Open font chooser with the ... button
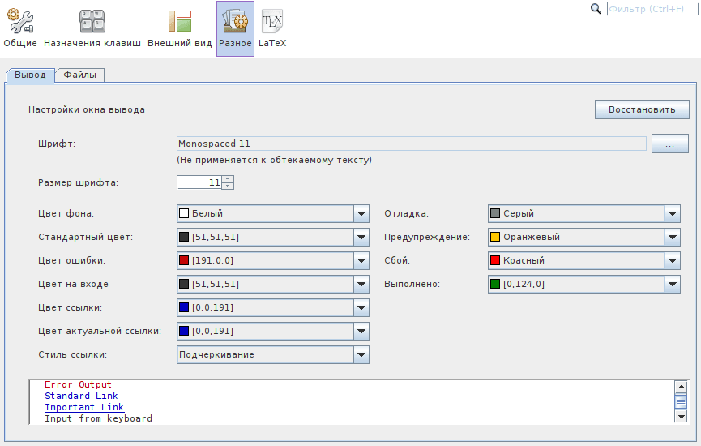701x446 pixels. click(x=669, y=144)
